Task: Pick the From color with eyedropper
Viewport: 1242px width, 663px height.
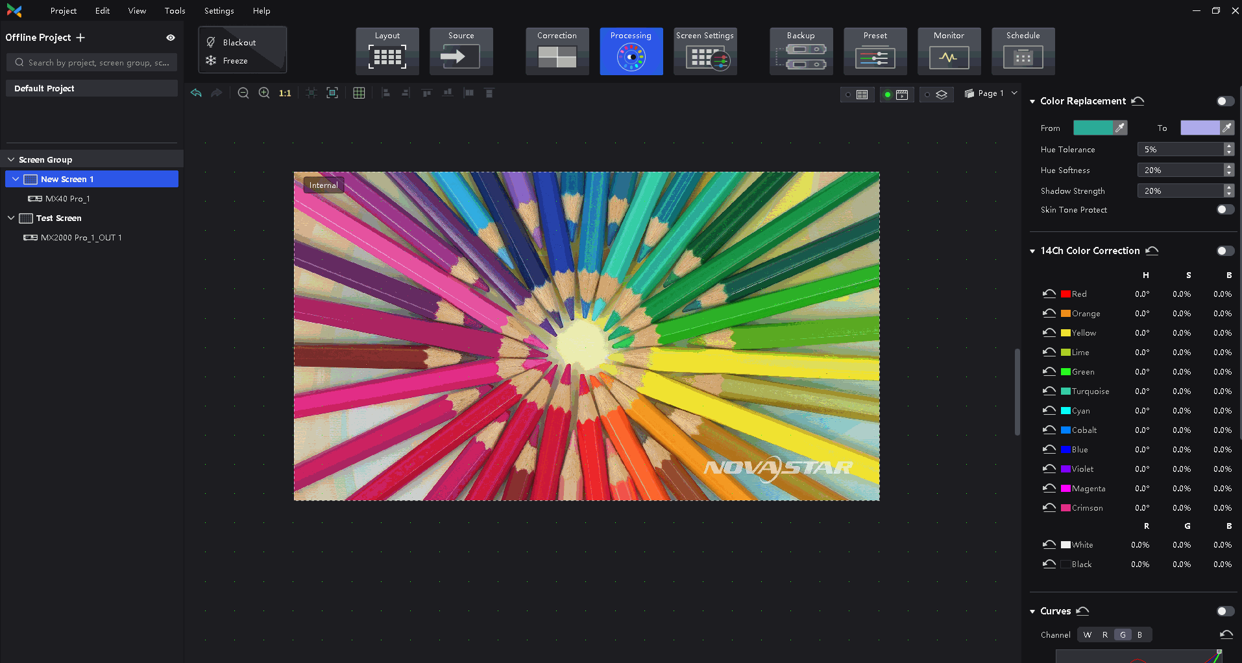Action: 1120,128
